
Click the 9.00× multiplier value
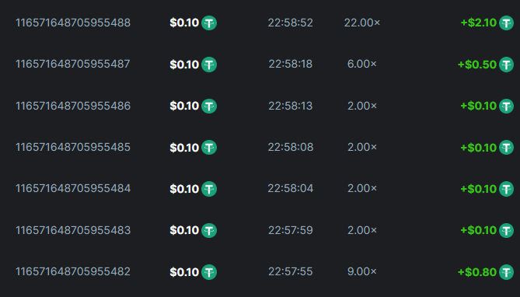[361, 271]
